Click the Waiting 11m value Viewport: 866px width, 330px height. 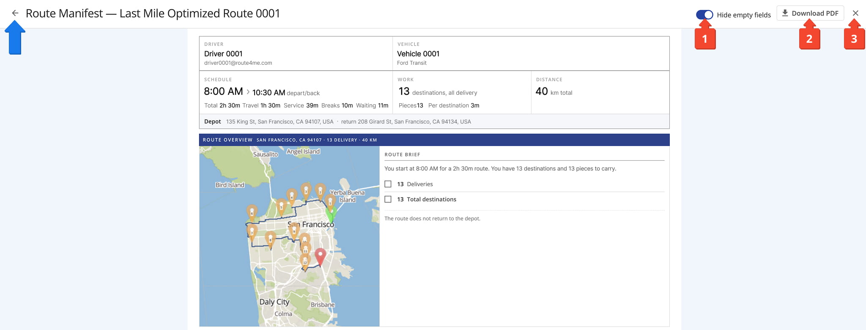[372, 105]
